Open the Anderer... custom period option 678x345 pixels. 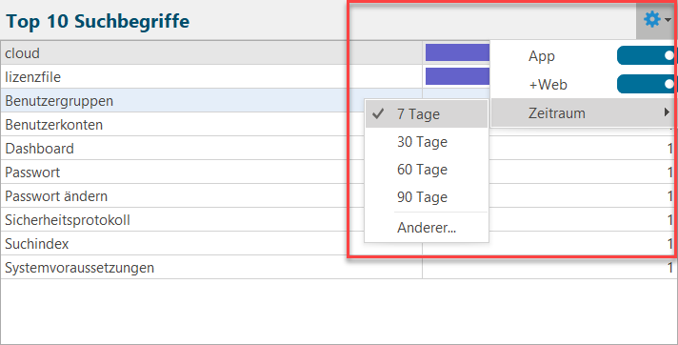tap(427, 227)
